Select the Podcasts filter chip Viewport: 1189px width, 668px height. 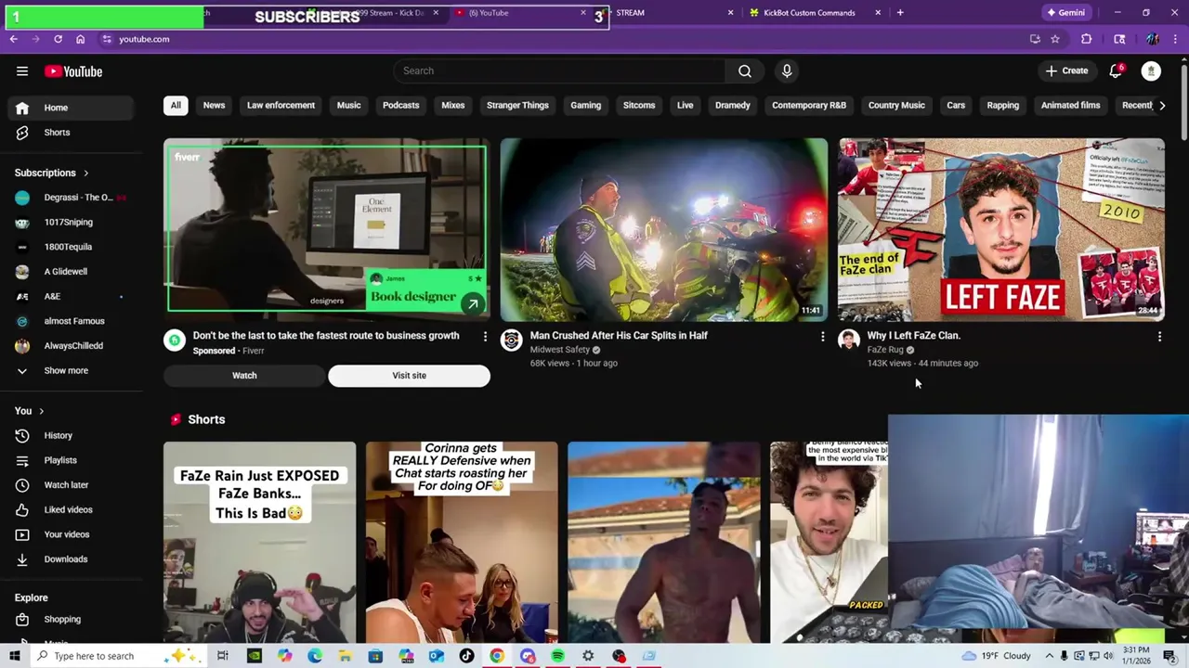coord(401,105)
